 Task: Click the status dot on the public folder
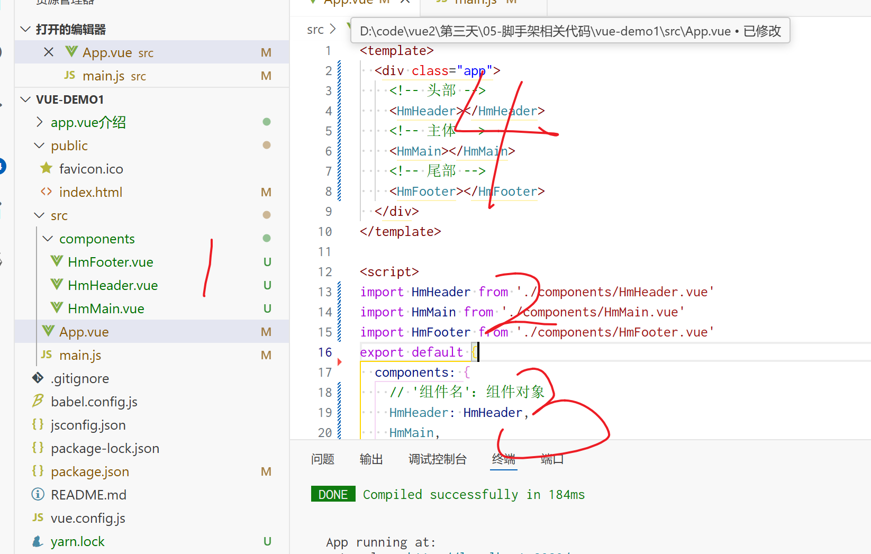[x=267, y=145]
